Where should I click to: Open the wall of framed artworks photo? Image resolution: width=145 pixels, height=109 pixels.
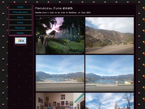coord(60,101)
